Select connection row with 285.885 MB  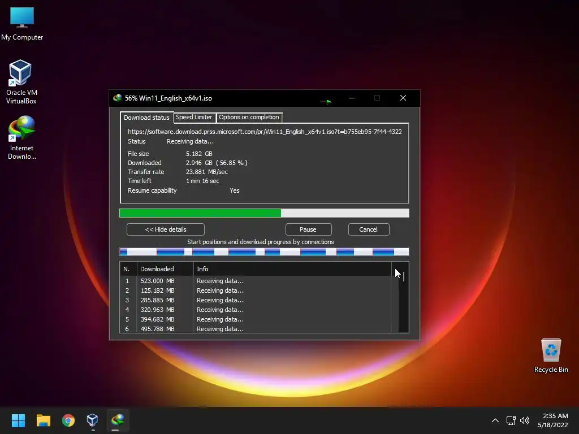(256, 300)
